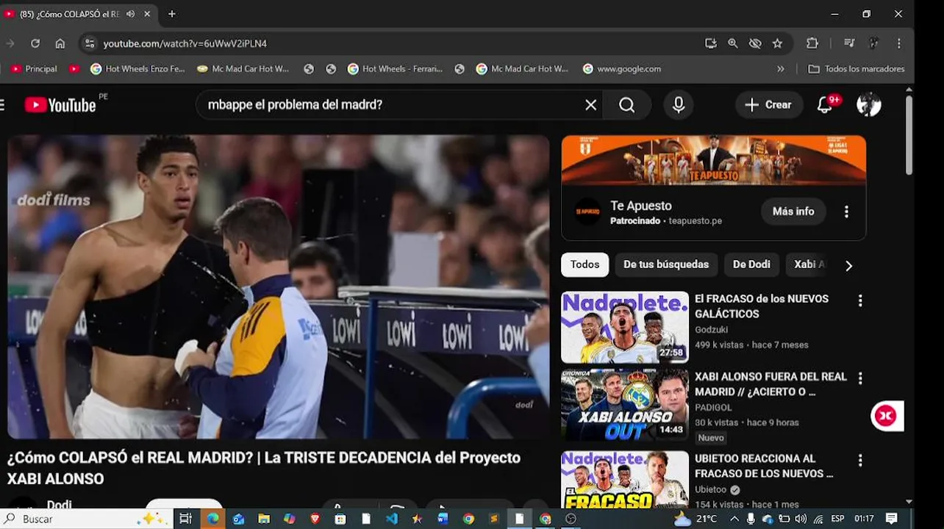The width and height of the screenshot is (944, 529).
Task: Click the Te Apuesto ad banner
Action: tap(713, 160)
